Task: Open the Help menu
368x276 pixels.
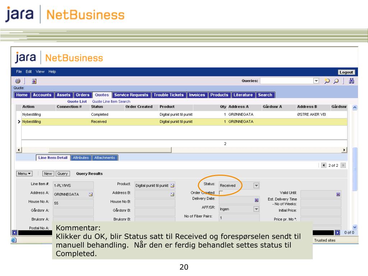Action: coord(52,72)
